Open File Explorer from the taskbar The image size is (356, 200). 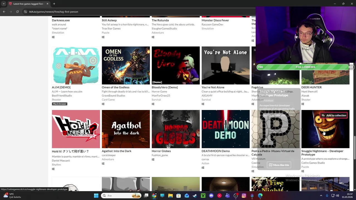(x=170, y=196)
